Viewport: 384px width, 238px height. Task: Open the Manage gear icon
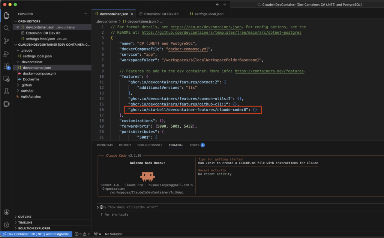pyautogui.click(x=6, y=225)
